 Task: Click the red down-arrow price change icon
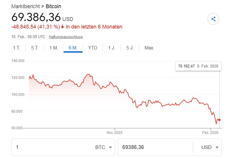[63, 27]
